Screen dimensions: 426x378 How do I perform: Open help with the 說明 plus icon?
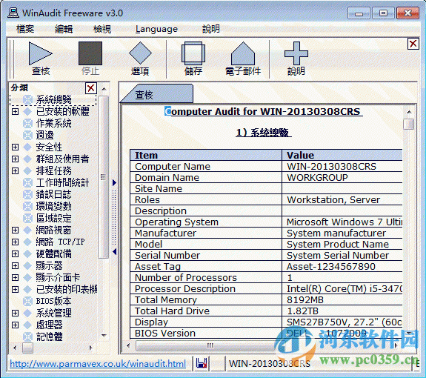click(296, 53)
